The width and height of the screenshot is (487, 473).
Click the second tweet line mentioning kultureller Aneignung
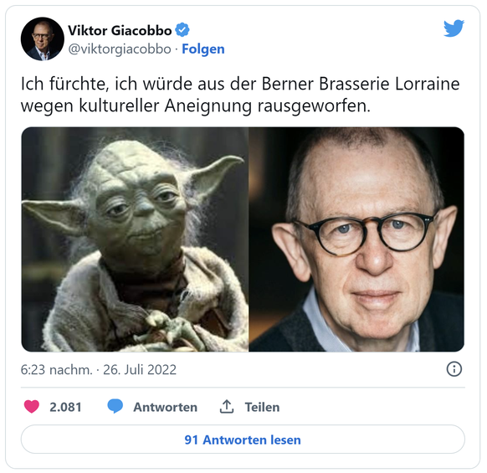pyautogui.click(x=196, y=106)
